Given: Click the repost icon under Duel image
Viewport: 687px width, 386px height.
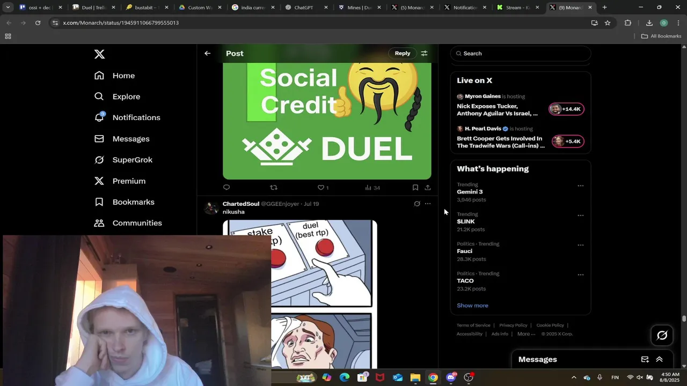Looking at the screenshot, I should (274, 188).
